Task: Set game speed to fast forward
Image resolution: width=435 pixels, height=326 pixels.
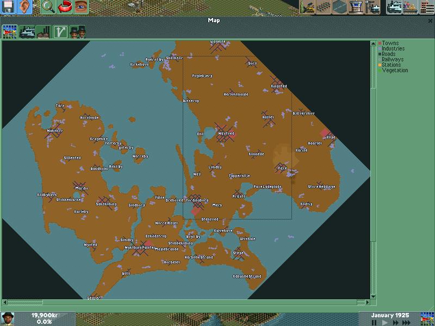Action: tap(396, 323)
